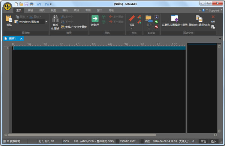
Task: Click the Cut (剪切) scissors icon
Action: click(31, 17)
